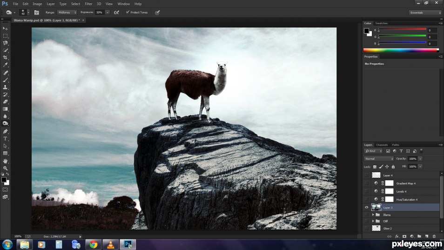The height and width of the screenshot is (250, 444).
Task: Select the Clone Stamp tool
Action: (5, 87)
